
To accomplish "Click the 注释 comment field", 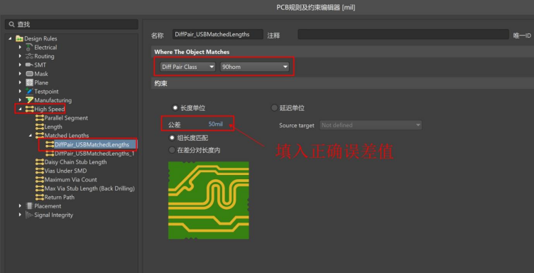I will pyautogui.click(x=403, y=34).
